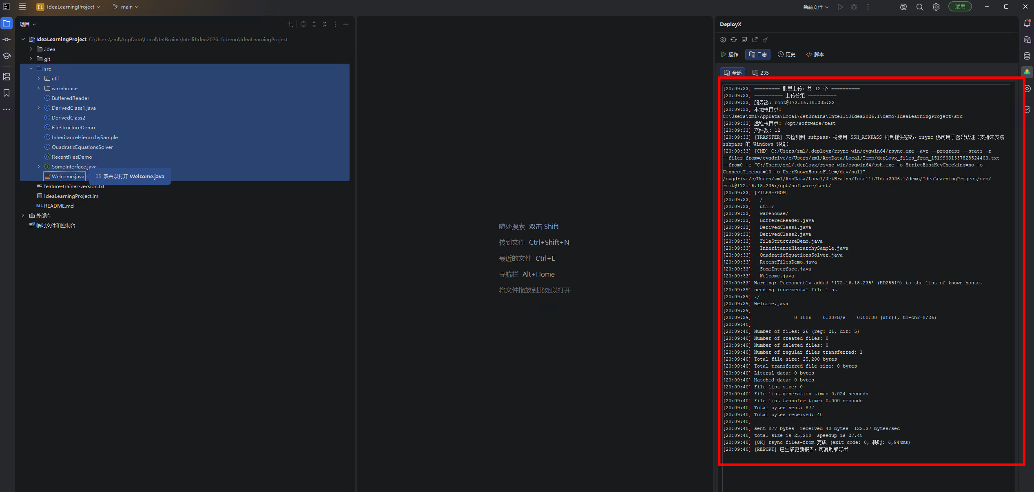Click the DeployX refresh icon
Image resolution: width=1034 pixels, height=492 pixels.
(734, 40)
